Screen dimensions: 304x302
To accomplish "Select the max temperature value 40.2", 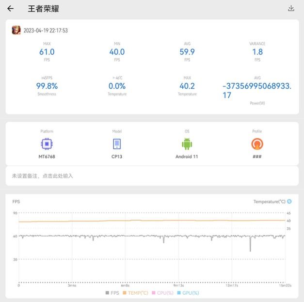I will 187,86.
